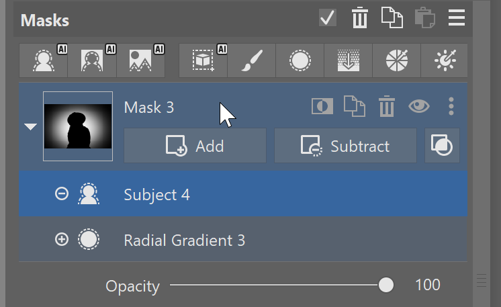
Task: Hide Mask 3 using the eye icon
Action: [419, 106]
